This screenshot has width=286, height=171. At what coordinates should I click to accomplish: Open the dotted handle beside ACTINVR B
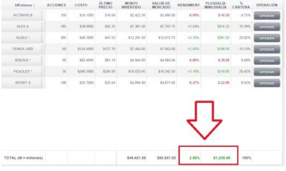tap(42, 15)
